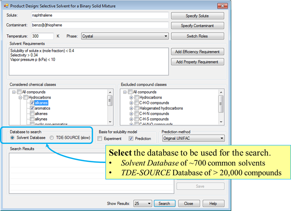
Task: Open the Phase Crystal dropdown
Action: coord(125,36)
